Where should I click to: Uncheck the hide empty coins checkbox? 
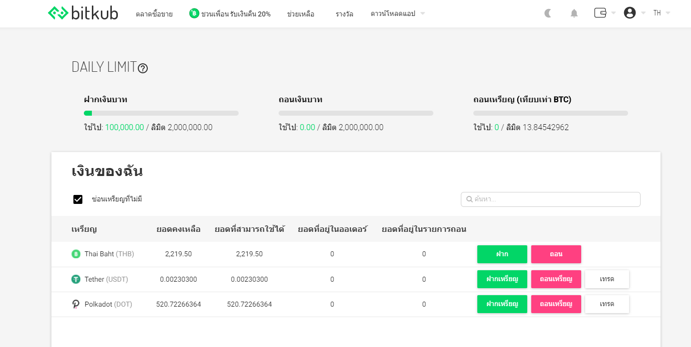pos(78,199)
